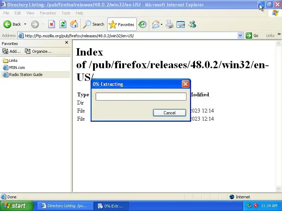This screenshot has height=211, width=282.
Task: Open the View menu
Action: pos(30,13)
